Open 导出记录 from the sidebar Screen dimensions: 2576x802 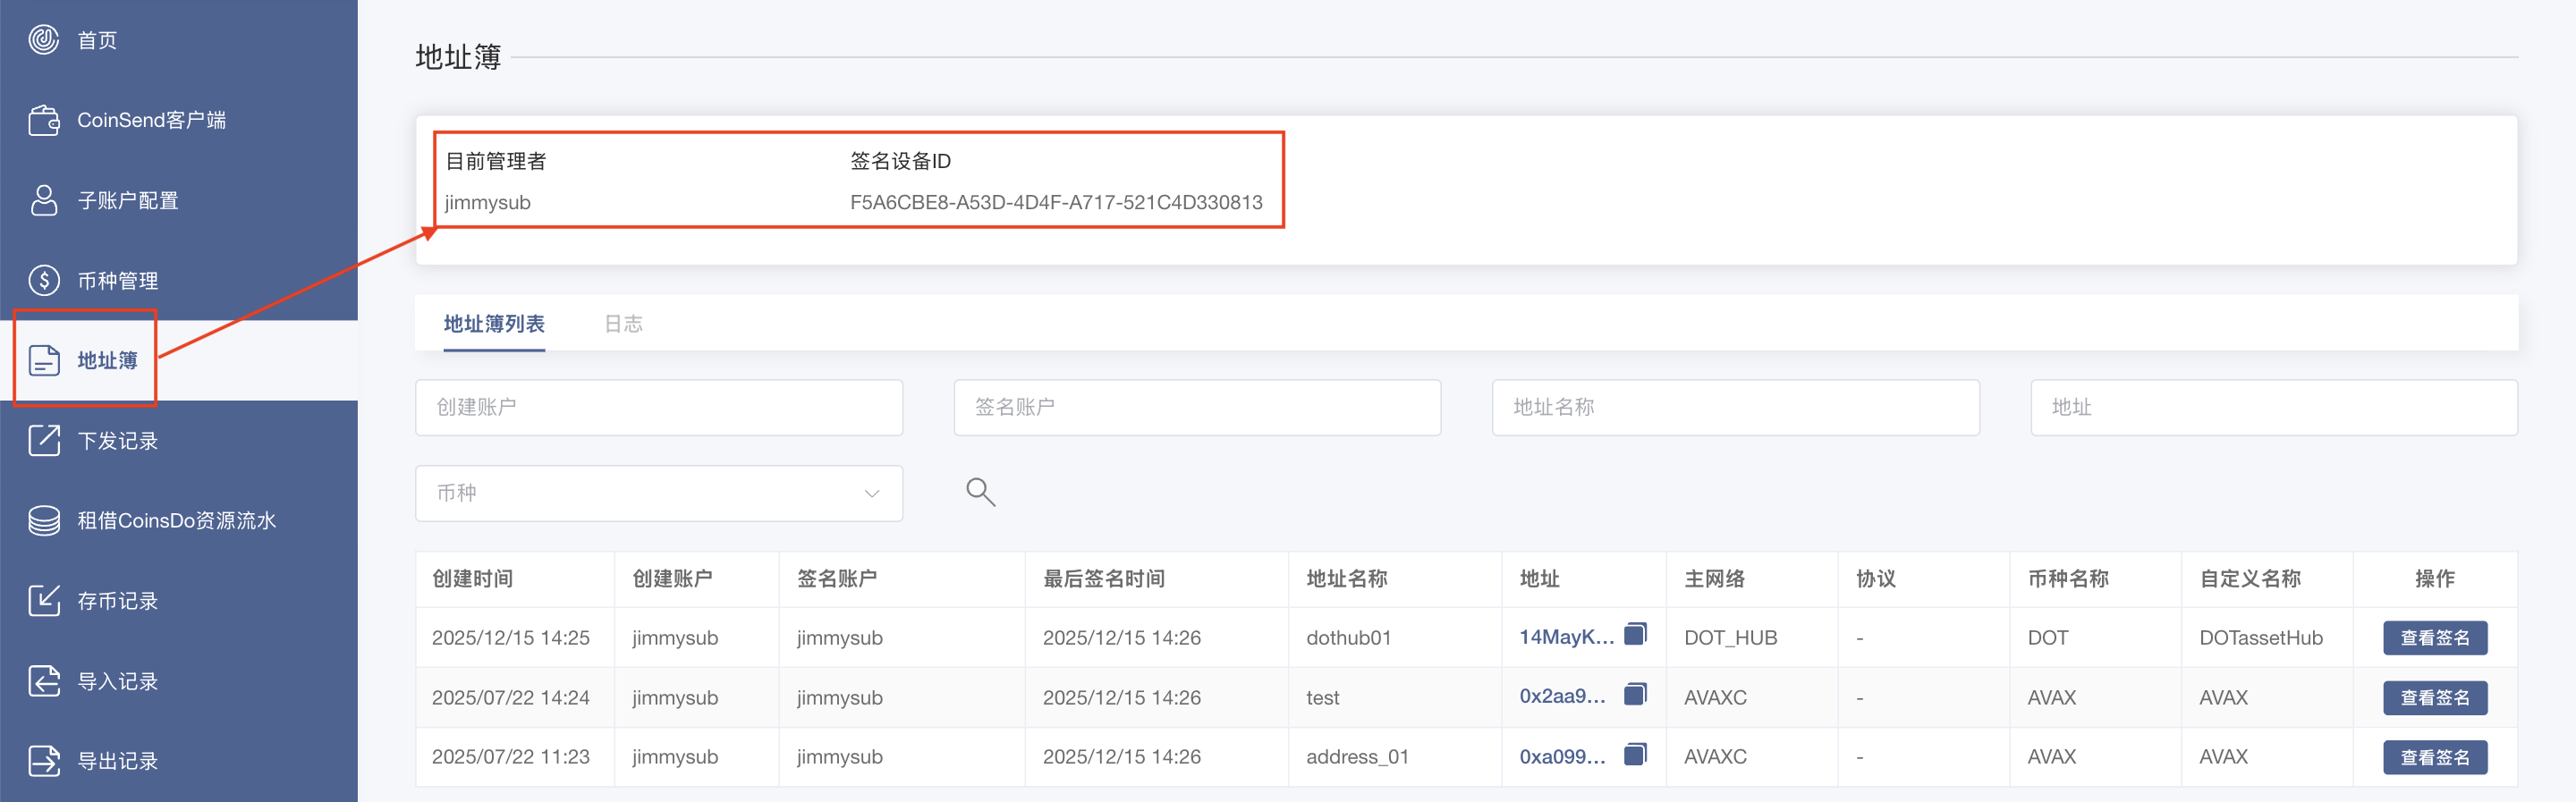click(x=117, y=761)
